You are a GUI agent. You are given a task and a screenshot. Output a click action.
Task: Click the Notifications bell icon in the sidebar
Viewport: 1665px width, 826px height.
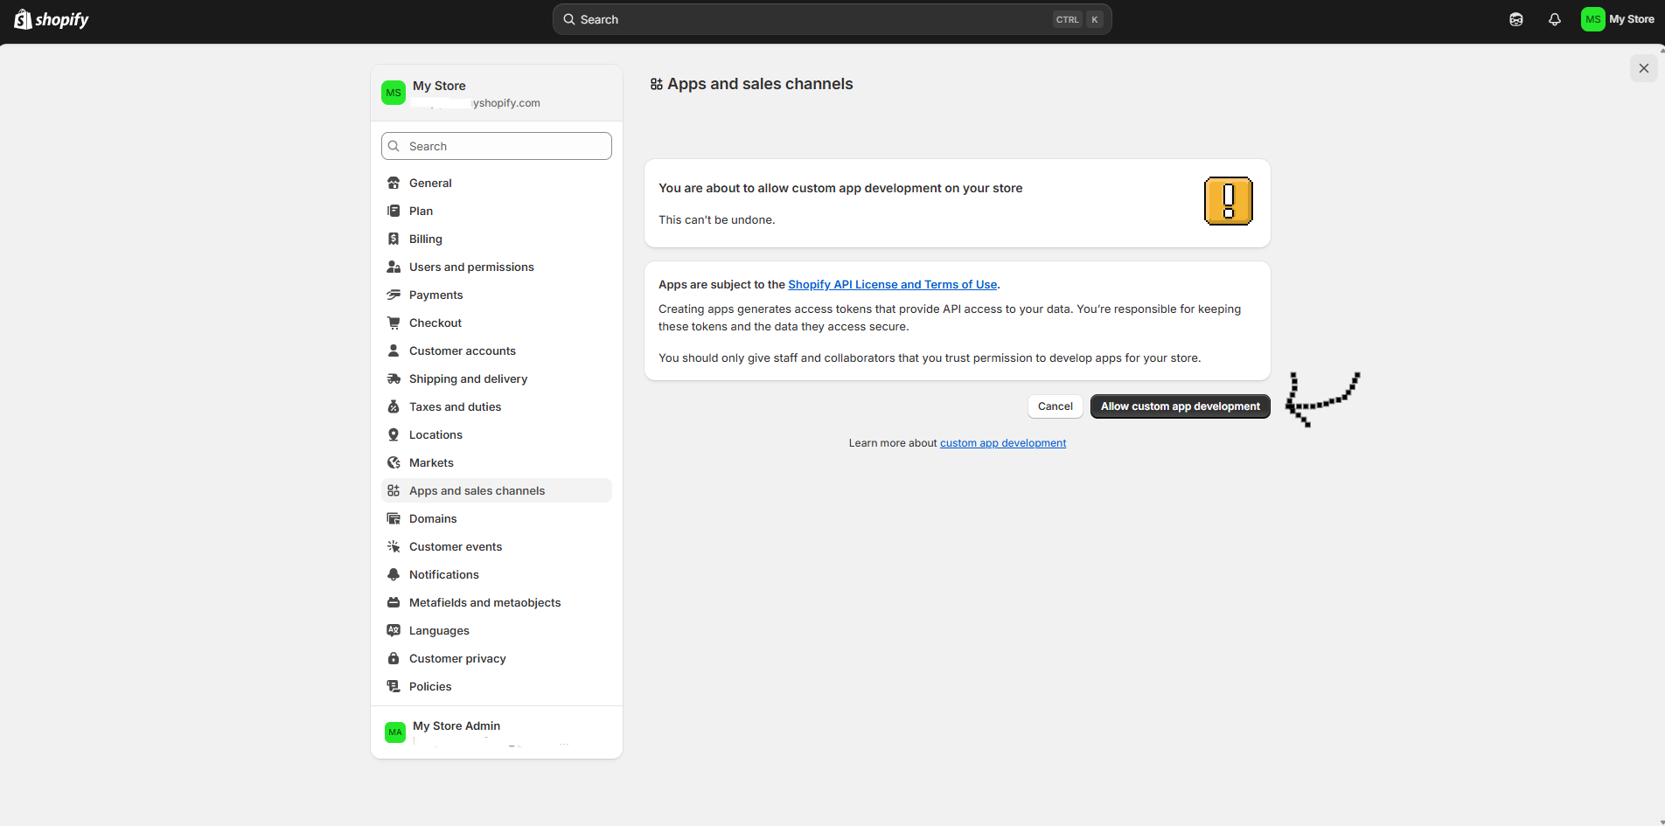point(394,574)
